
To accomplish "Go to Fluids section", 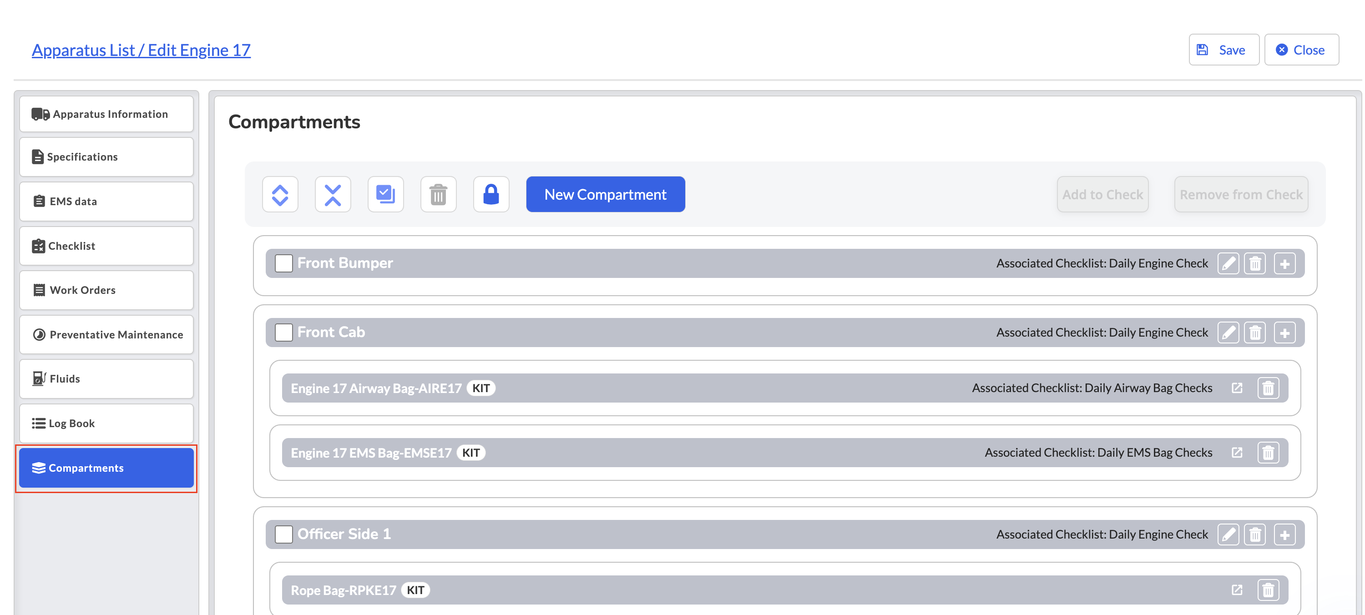I will click(x=106, y=379).
